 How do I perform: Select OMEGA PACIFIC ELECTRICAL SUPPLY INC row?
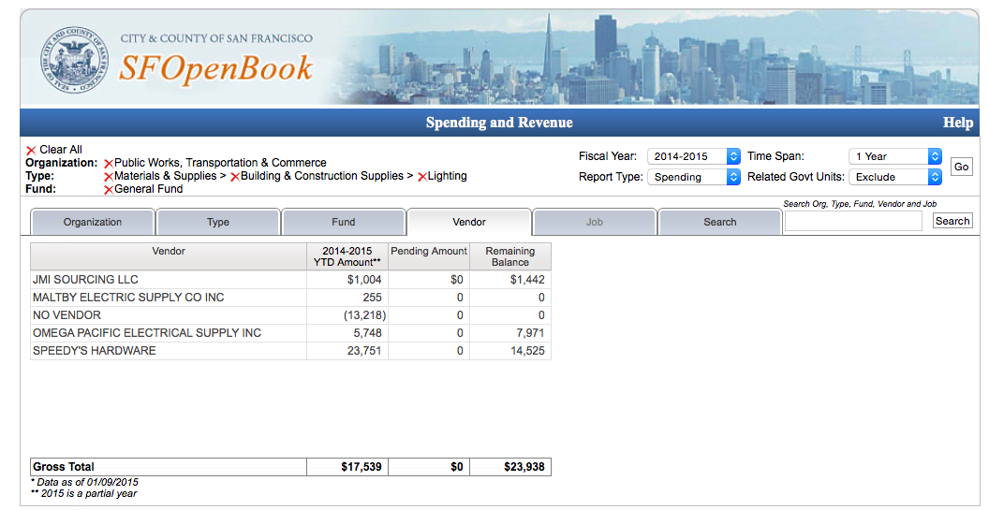click(x=290, y=333)
